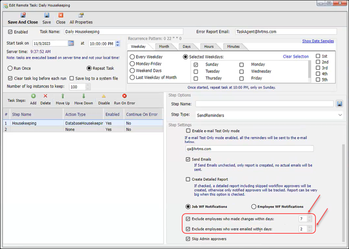Image resolution: width=349 pixels, height=249 pixels.
Task: Open the start date calendar picker
Action: coord(71,43)
